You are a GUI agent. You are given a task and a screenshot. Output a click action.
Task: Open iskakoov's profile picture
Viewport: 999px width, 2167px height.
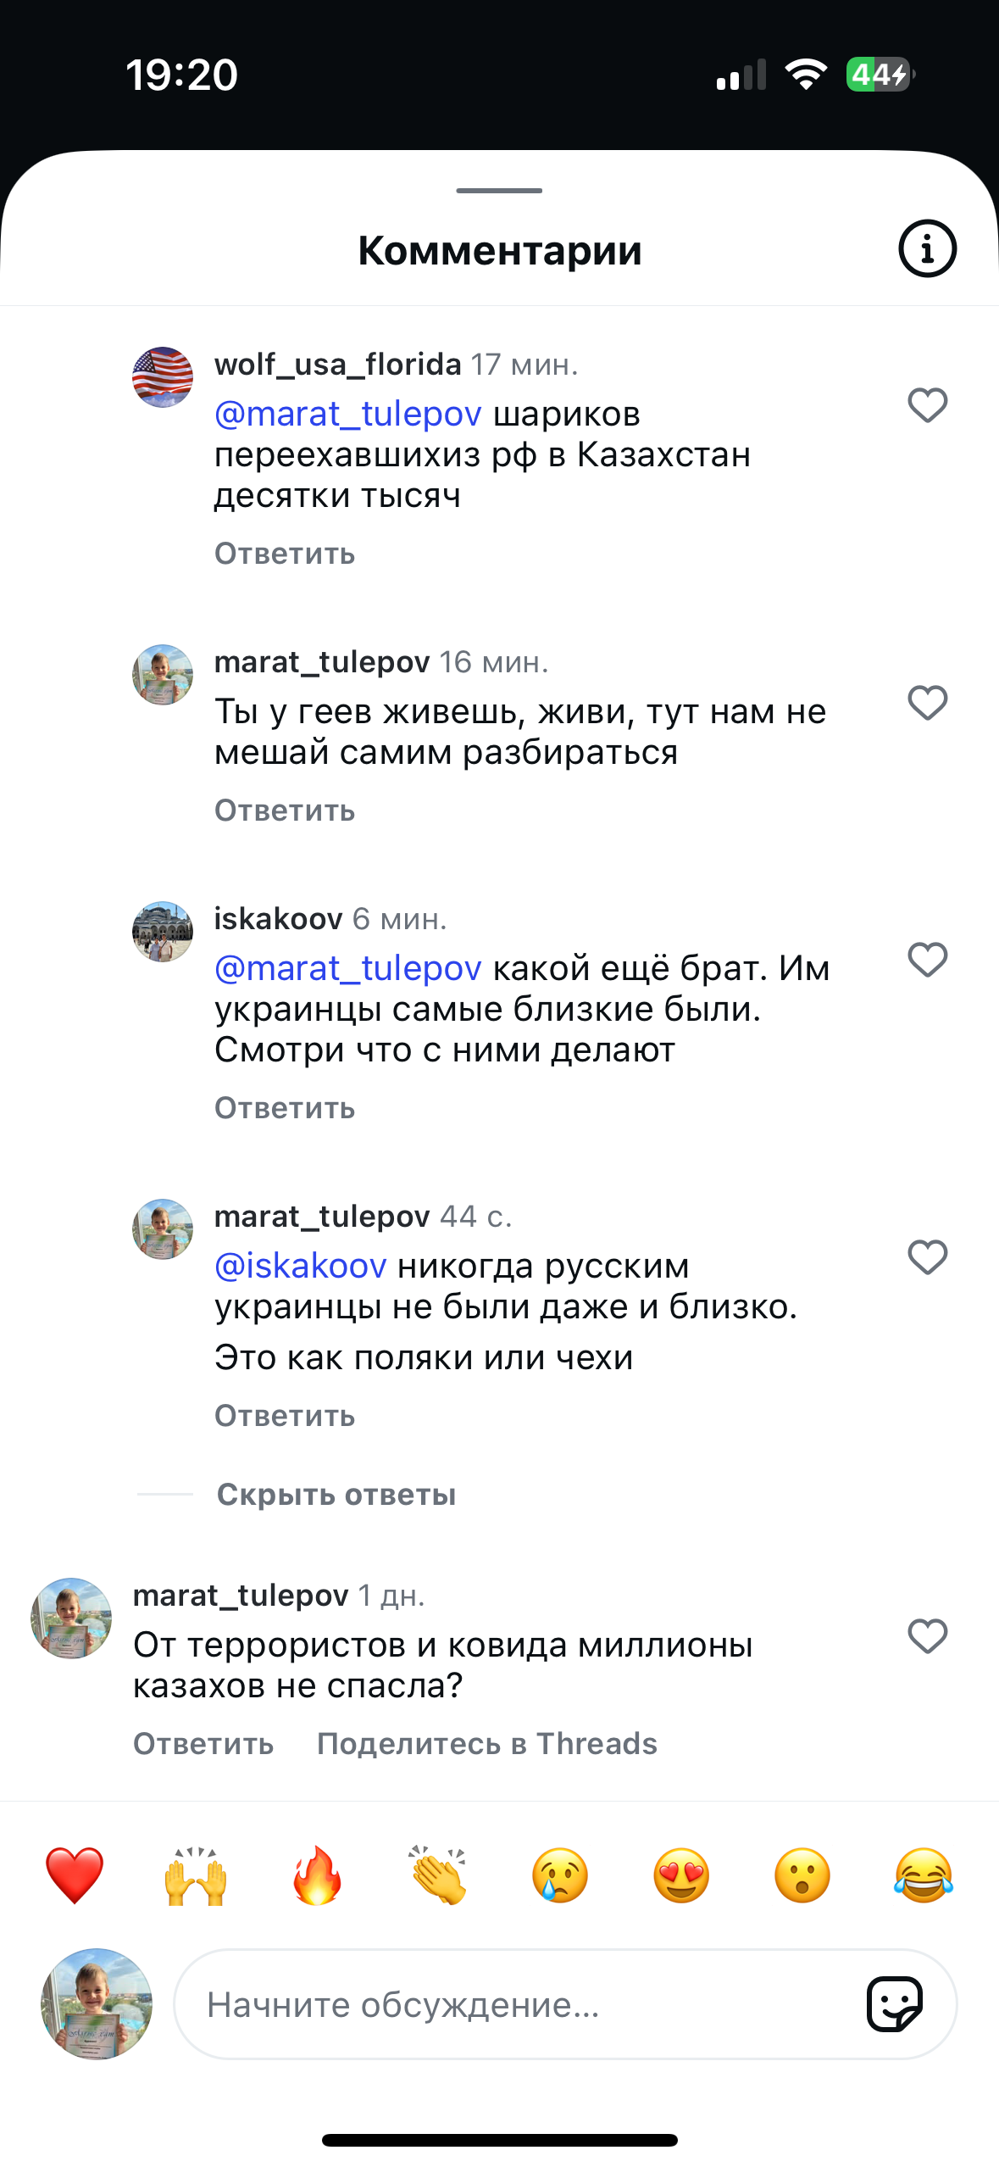(163, 932)
